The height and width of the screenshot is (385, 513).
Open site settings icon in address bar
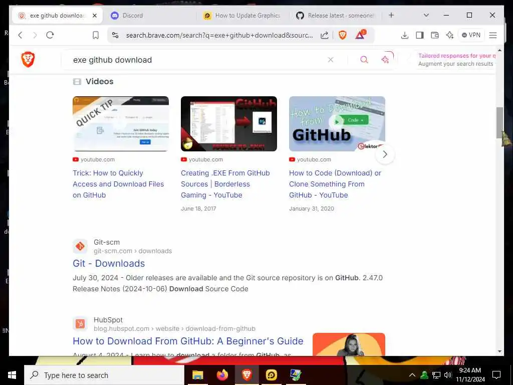point(115,35)
